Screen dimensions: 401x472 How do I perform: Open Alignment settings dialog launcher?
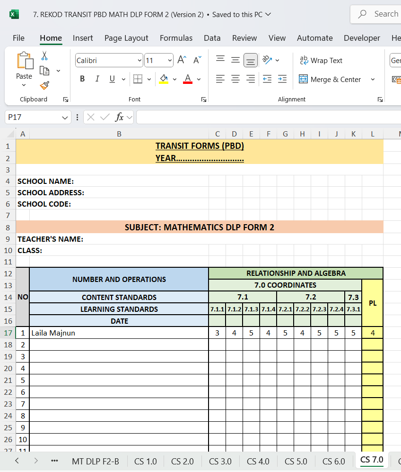pyautogui.click(x=380, y=100)
